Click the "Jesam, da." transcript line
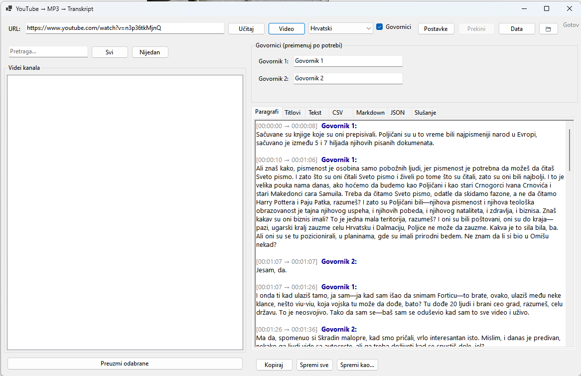The height and width of the screenshot is (376, 581). pyautogui.click(x=271, y=270)
